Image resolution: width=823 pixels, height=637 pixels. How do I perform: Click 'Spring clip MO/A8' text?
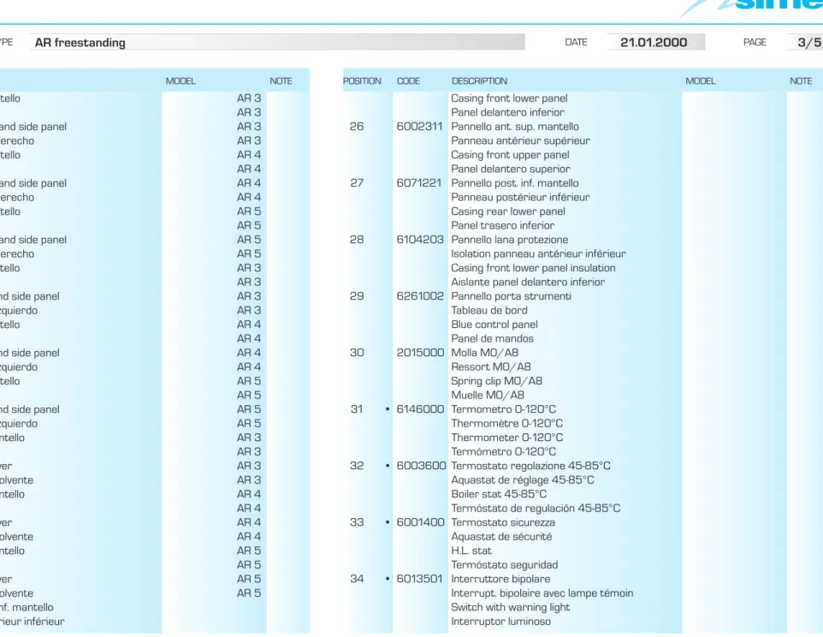tap(496, 381)
